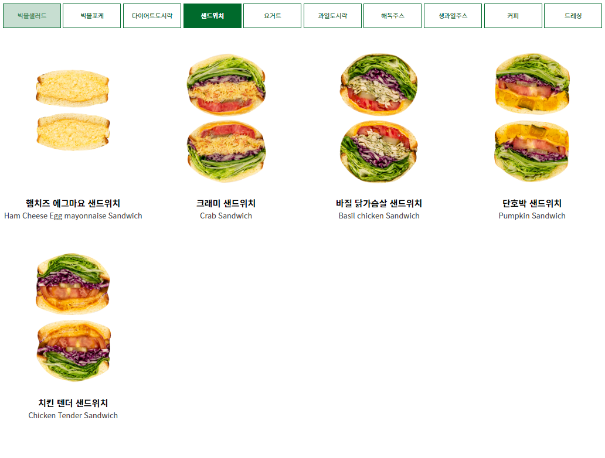Select the 다이어트도시락 tab
The image size is (605, 458).
(x=152, y=16)
